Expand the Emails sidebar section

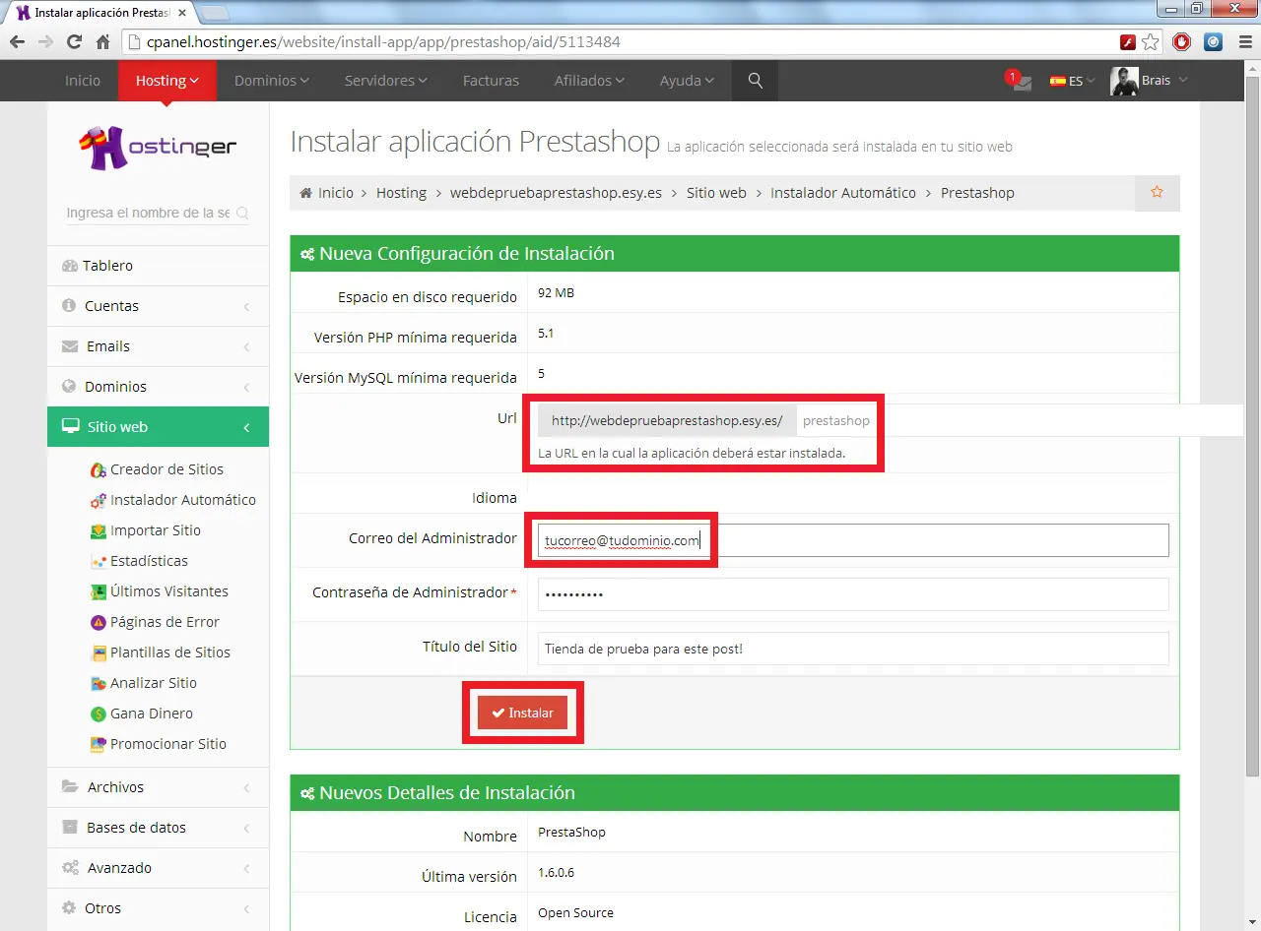(158, 346)
